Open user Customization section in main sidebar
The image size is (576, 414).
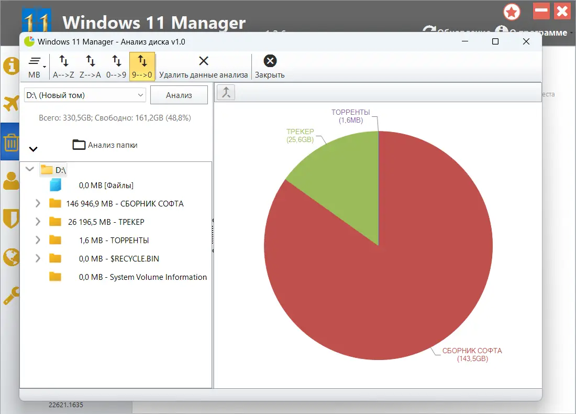click(x=11, y=181)
